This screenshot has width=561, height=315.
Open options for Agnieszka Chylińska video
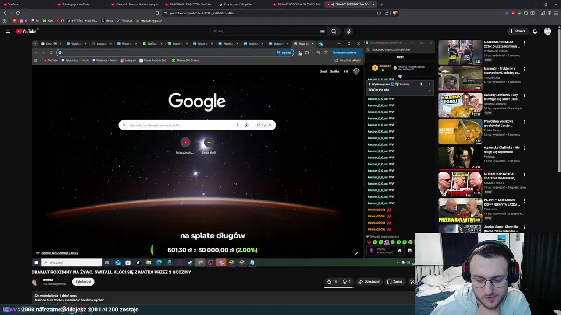524,148
